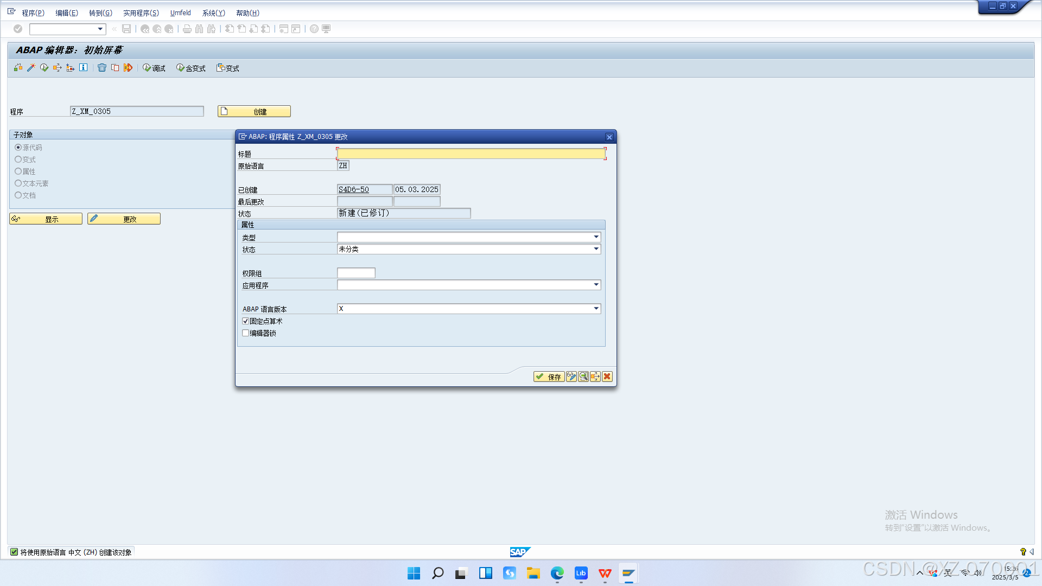Image resolution: width=1042 pixels, height=586 pixels.
Task: Click the yellow 标题 input field
Action: [x=471, y=154]
